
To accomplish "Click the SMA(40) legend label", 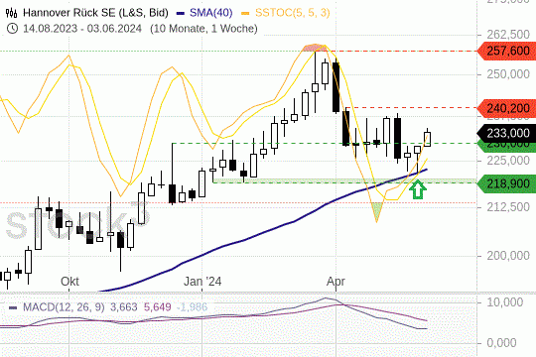I will [210, 13].
